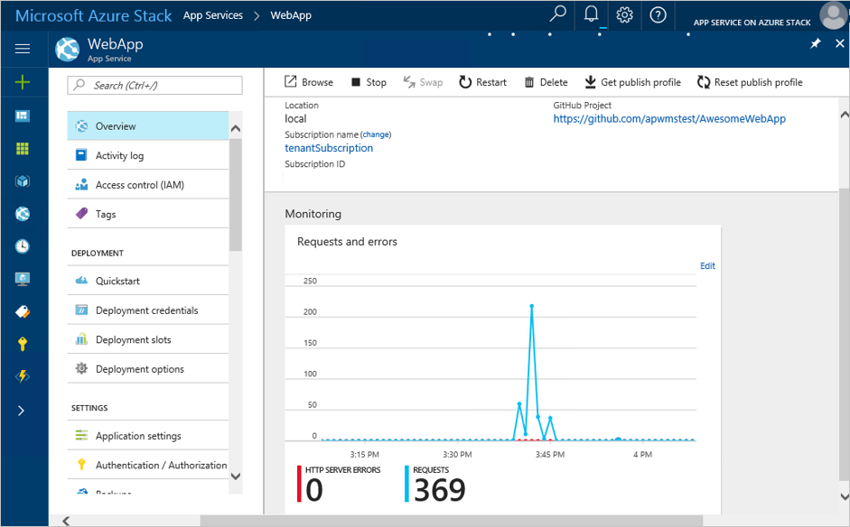Image resolution: width=850 pixels, height=527 pixels.
Task: Click Edit on the Requests and errors chart
Action: (707, 265)
